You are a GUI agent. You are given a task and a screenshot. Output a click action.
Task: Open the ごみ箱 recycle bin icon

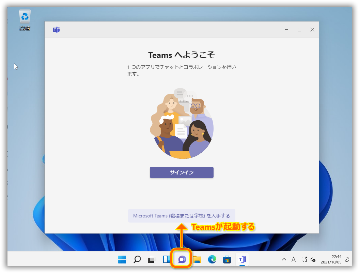tap(25, 20)
